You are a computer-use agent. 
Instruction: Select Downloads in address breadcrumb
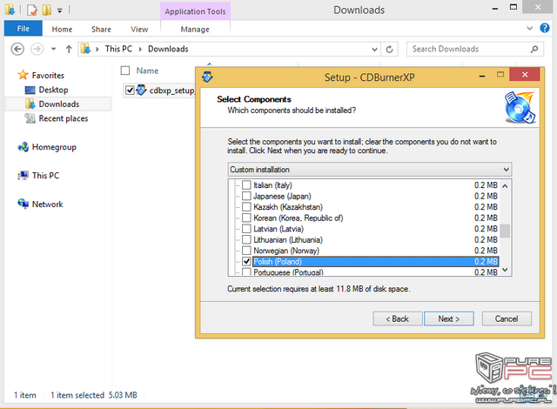click(x=168, y=49)
